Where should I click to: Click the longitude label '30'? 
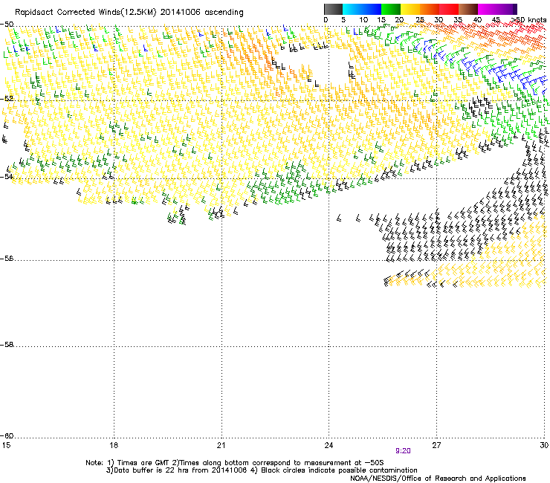pyautogui.click(x=544, y=445)
